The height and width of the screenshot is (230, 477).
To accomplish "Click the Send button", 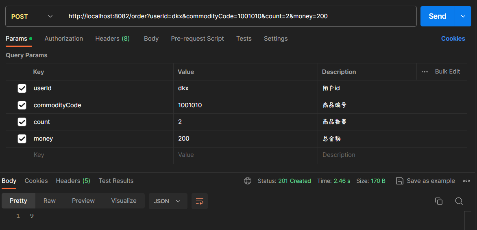I will [437, 16].
